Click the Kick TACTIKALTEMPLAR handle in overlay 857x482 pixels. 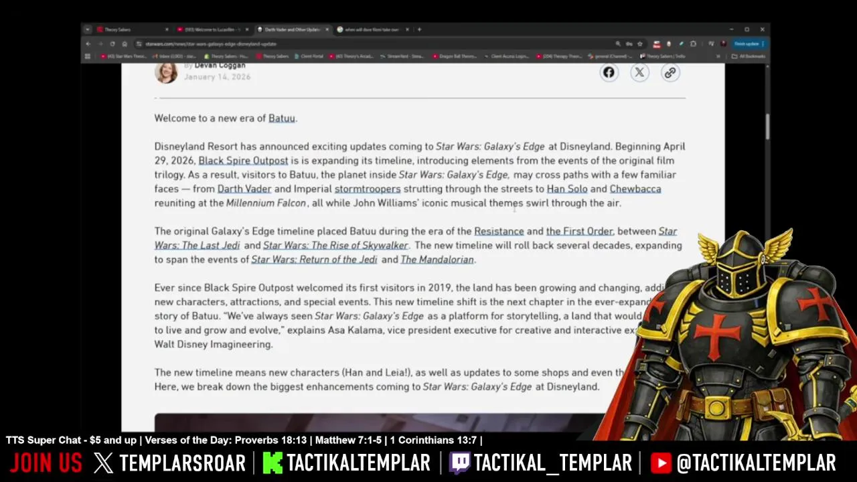(x=347, y=463)
